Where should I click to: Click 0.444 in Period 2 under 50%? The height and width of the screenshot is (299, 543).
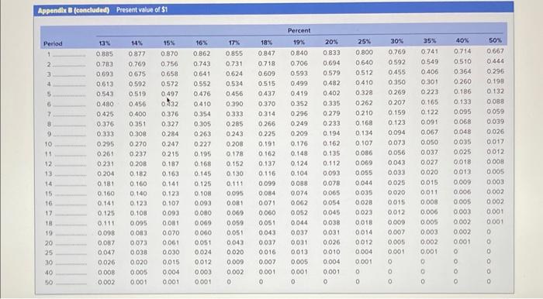496,61
